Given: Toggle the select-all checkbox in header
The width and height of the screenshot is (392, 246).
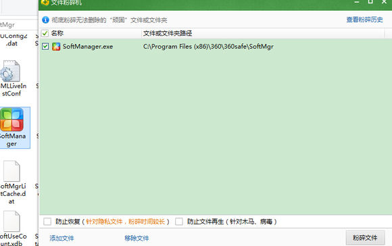Looking at the screenshot, I should coord(45,33).
